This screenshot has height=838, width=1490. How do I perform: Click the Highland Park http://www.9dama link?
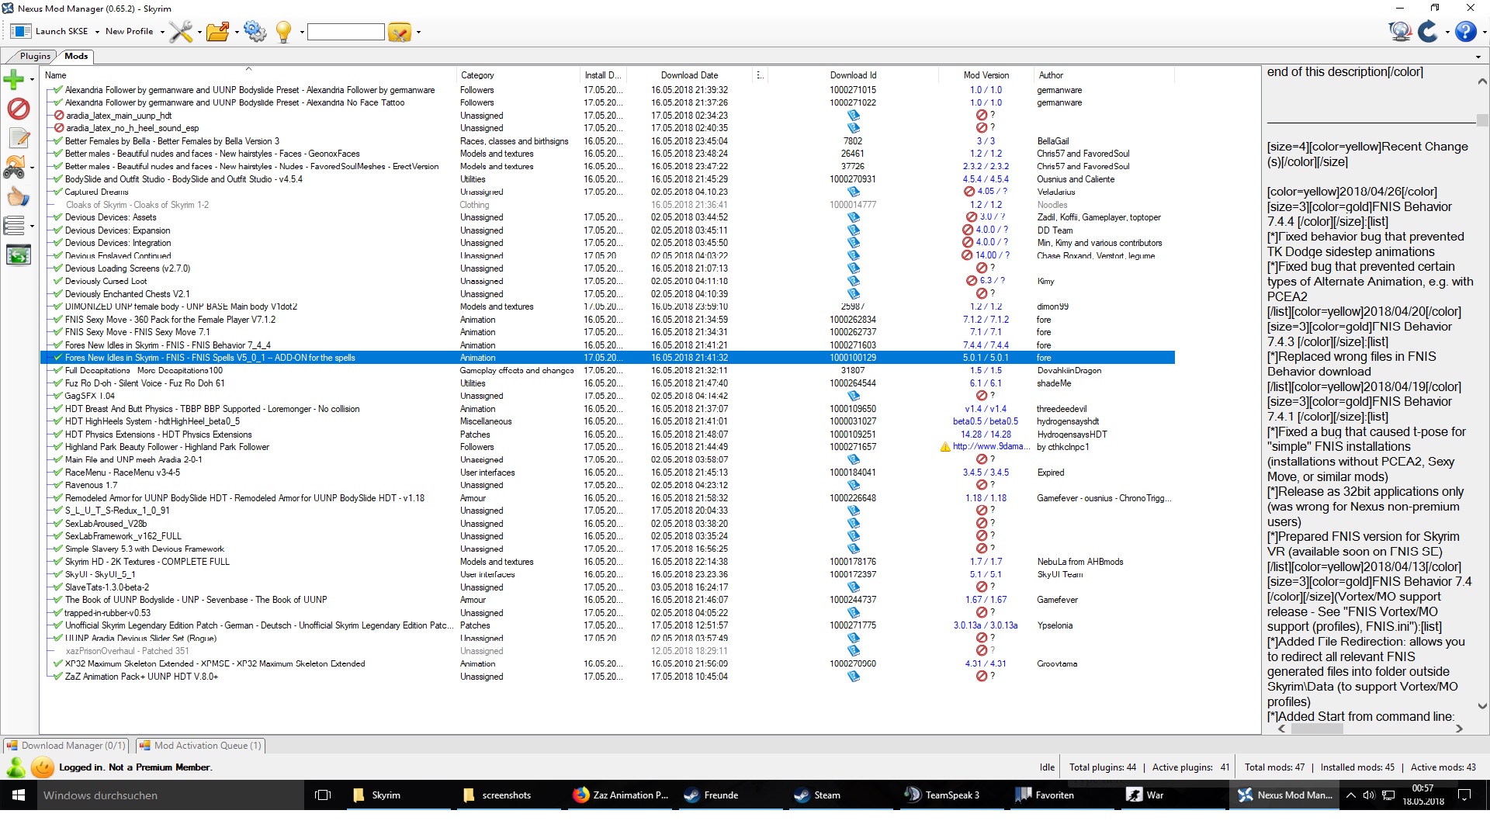coord(991,447)
